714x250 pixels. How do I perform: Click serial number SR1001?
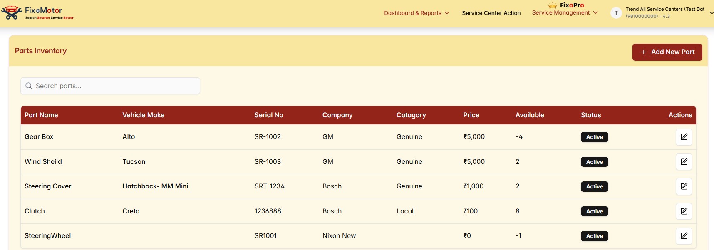click(265, 236)
